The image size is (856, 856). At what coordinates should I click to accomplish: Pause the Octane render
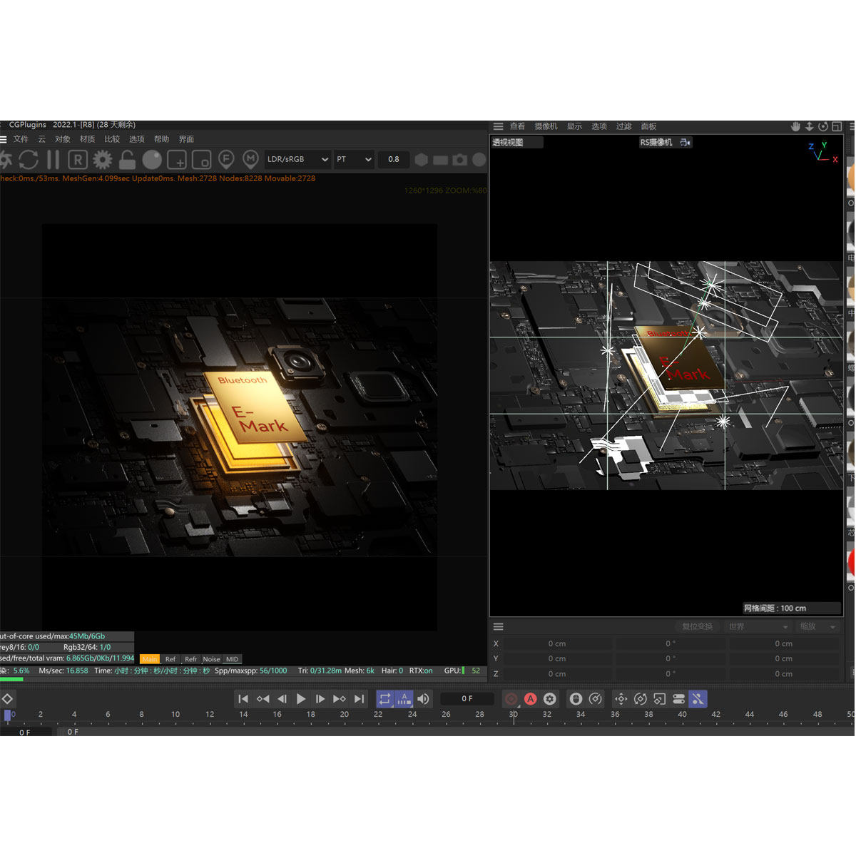(x=53, y=159)
